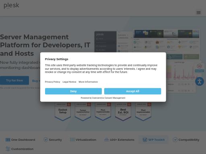Click the Best Est. ROI badge
The width and height of the screenshot is (206, 154).
[x=123, y=111]
